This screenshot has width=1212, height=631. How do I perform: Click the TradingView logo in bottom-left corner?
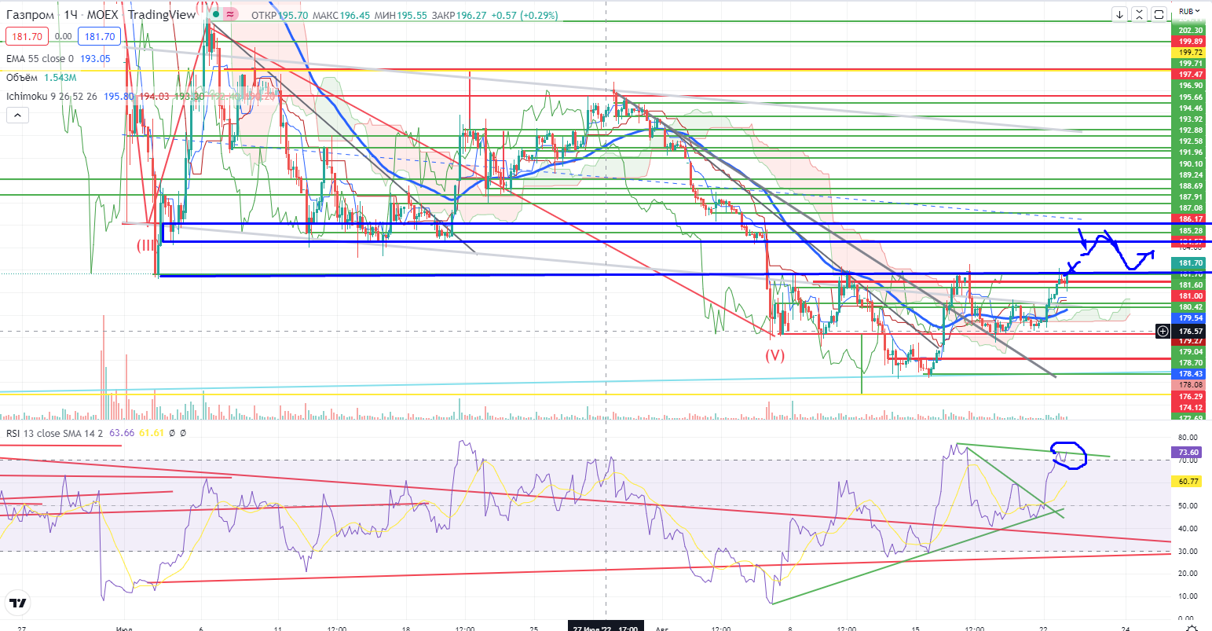[17, 603]
